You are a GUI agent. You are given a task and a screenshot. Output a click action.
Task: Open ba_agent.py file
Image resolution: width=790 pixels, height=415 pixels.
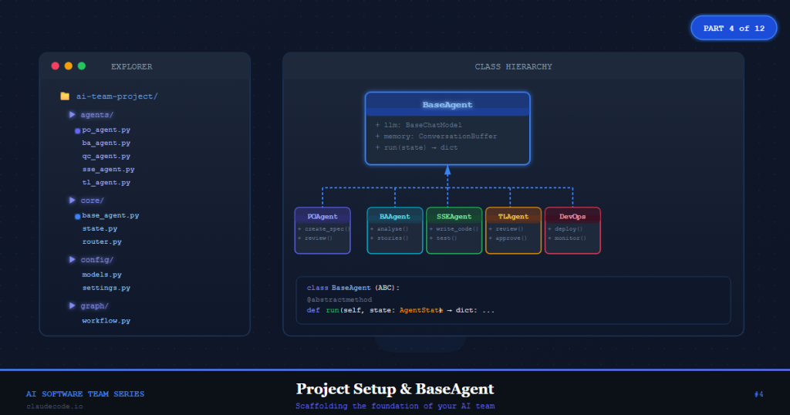pyautogui.click(x=106, y=143)
